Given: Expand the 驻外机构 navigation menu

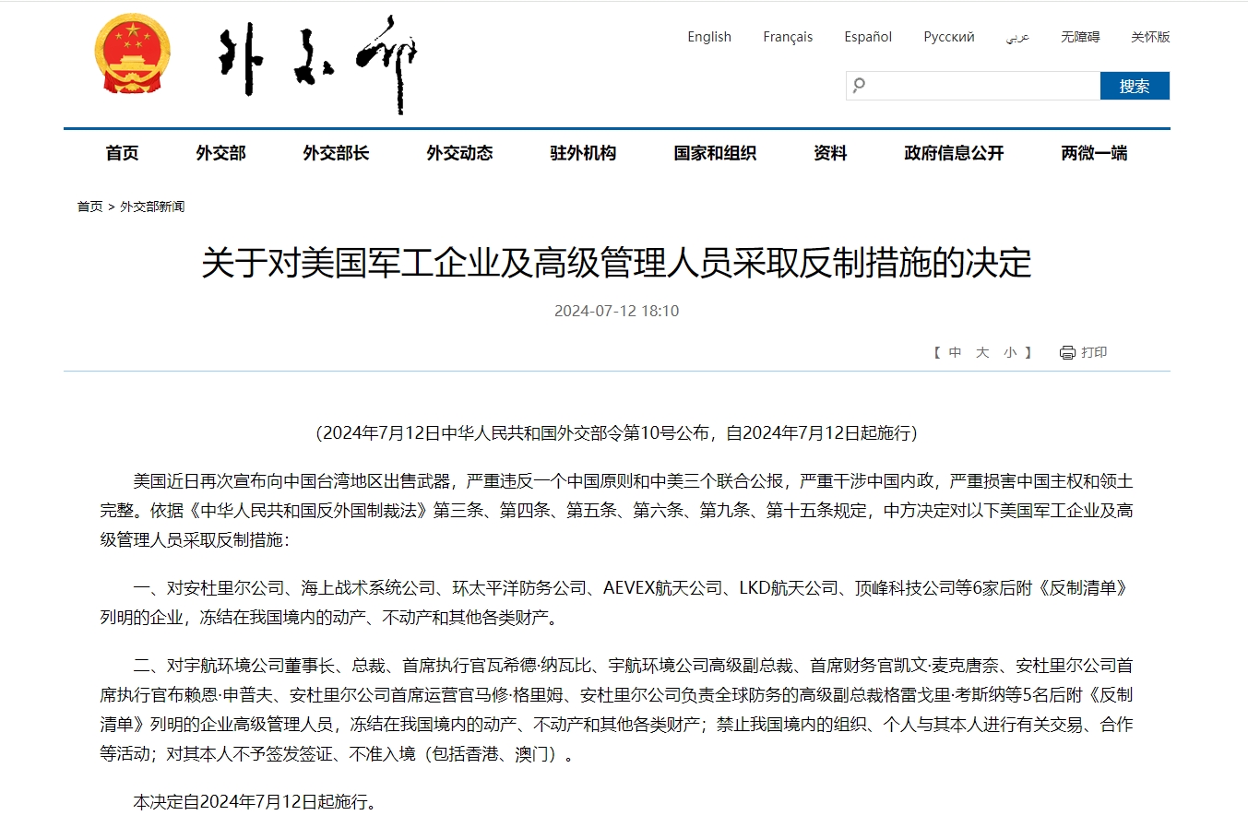Looking at the screenshot, I should click(583, 153).
